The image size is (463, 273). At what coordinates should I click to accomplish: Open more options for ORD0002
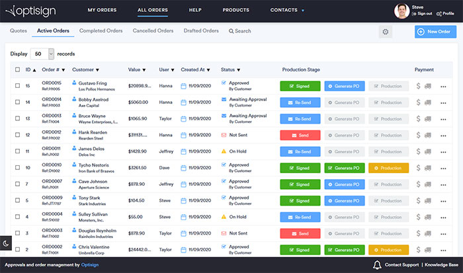443,250
